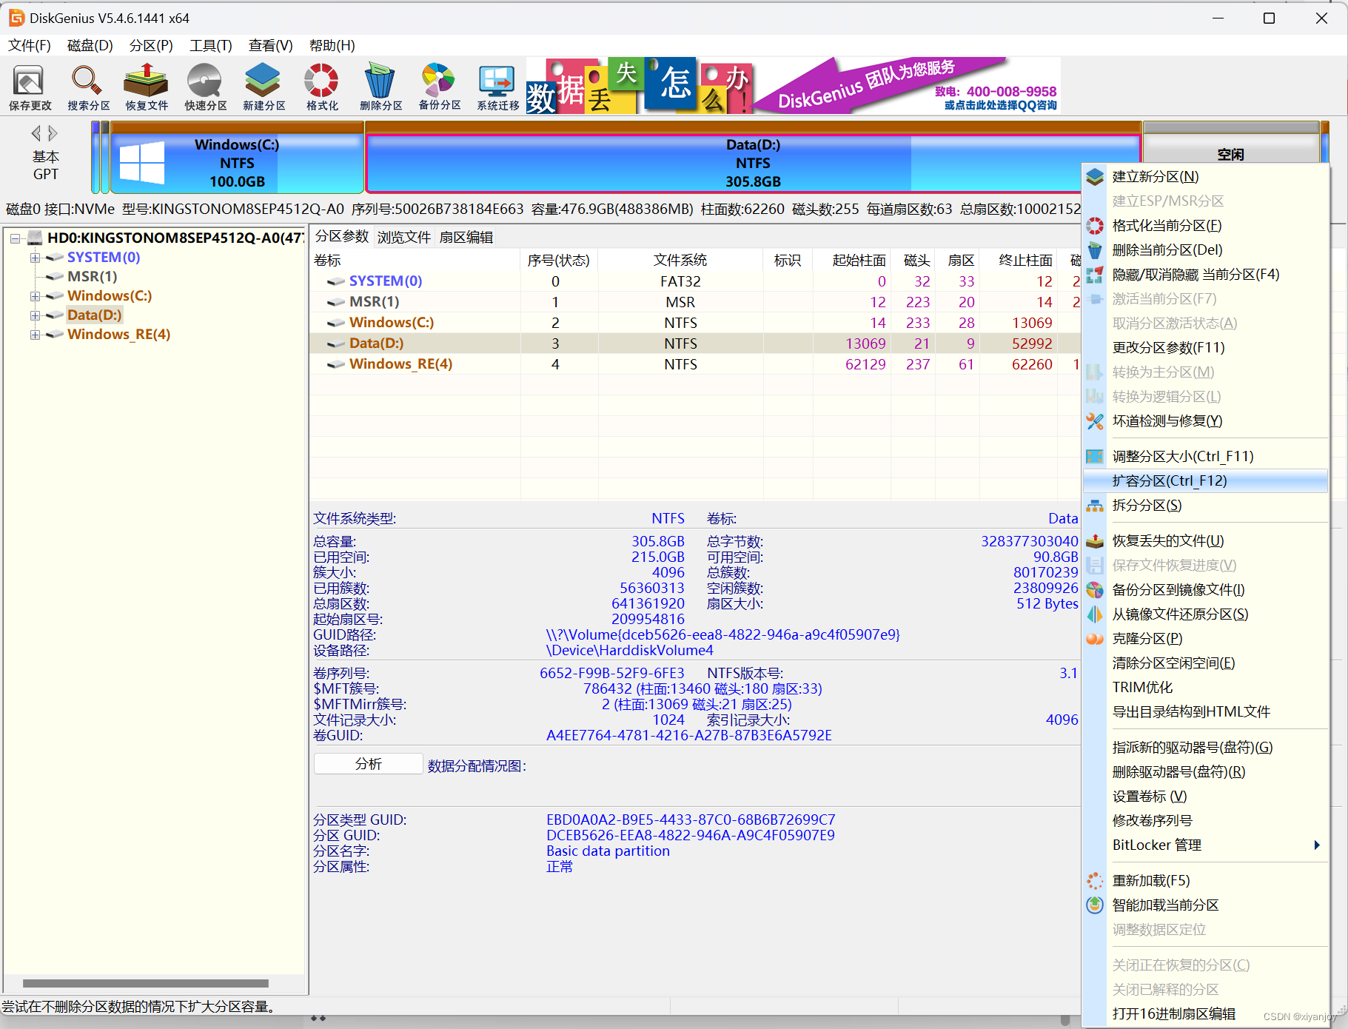Click the DiskGenius data recovery banner ad
The image size is (1348, 1029).
coord(793,85)
